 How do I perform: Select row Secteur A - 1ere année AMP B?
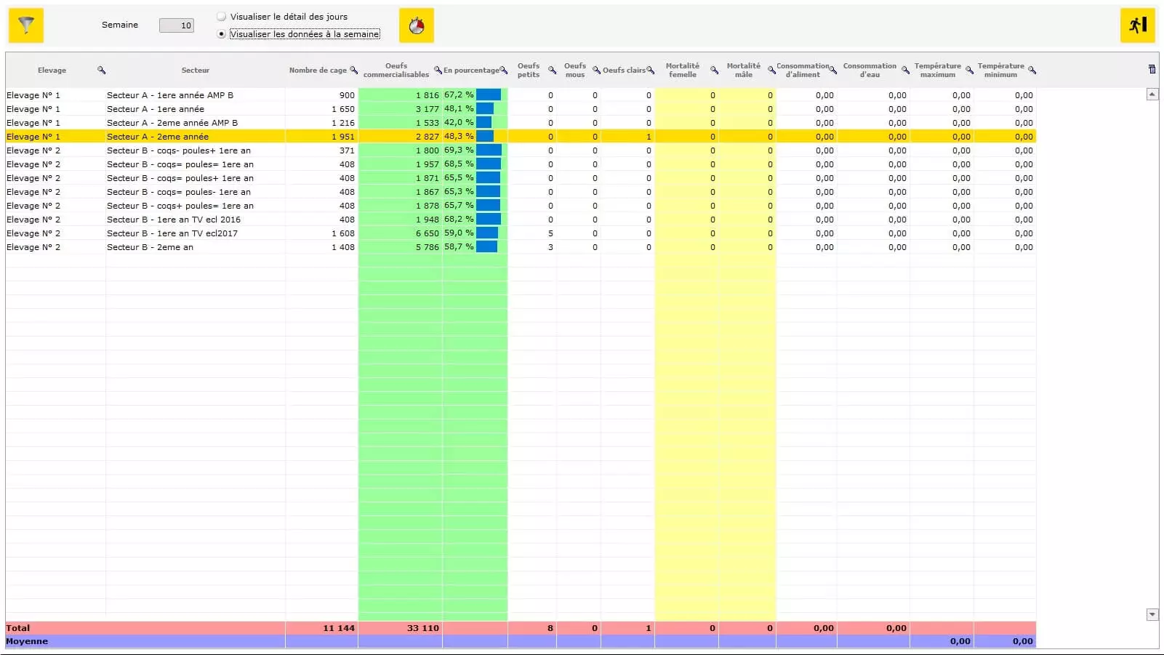521,95
